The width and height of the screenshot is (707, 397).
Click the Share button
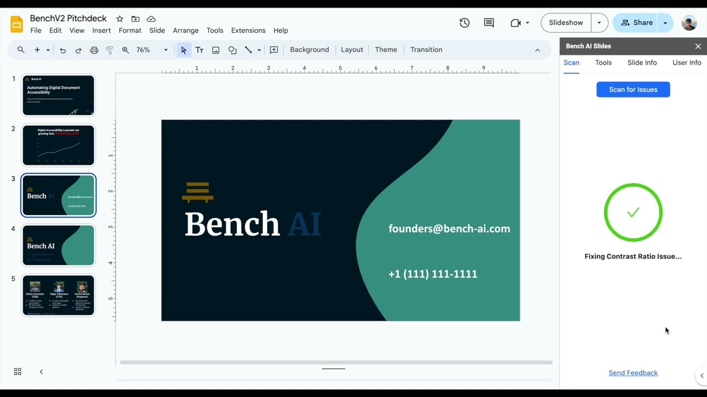coord(636,23)
